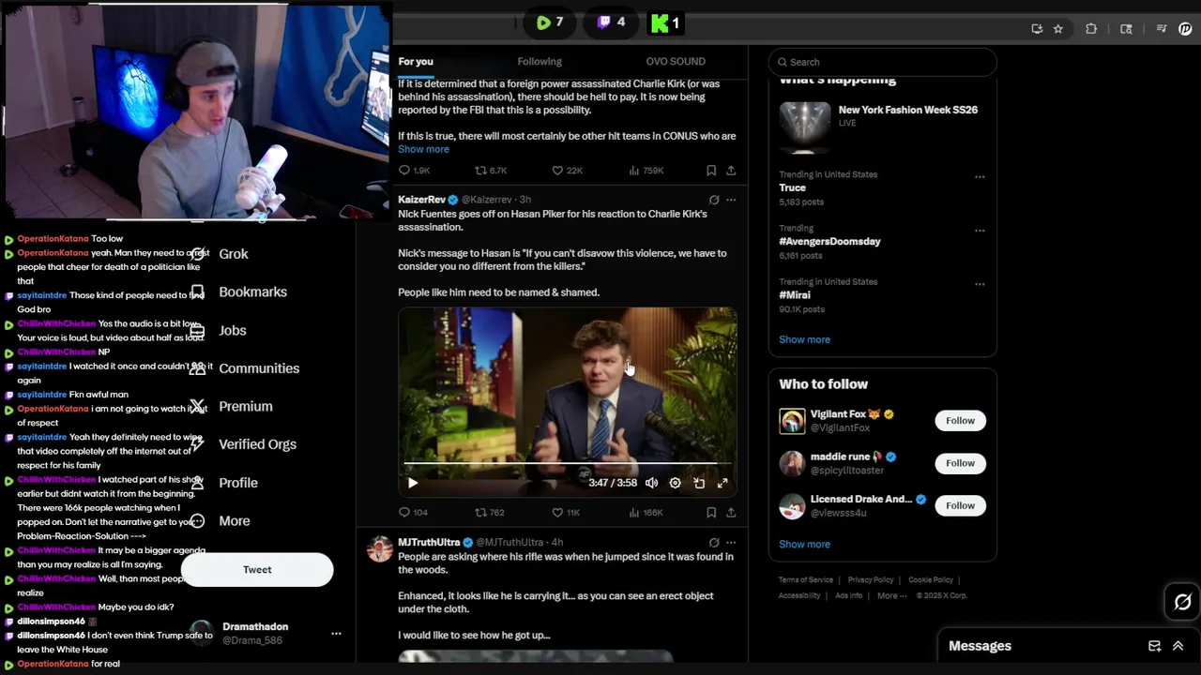View 759K views analytics on top post
The image size is (1201, 675).
pos(646,171)
